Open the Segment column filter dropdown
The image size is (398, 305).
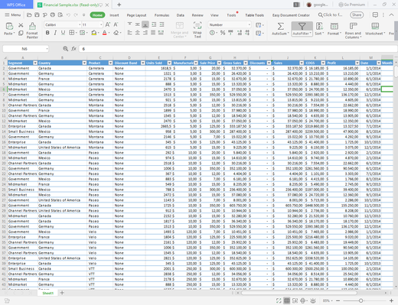tap(35, 63)
